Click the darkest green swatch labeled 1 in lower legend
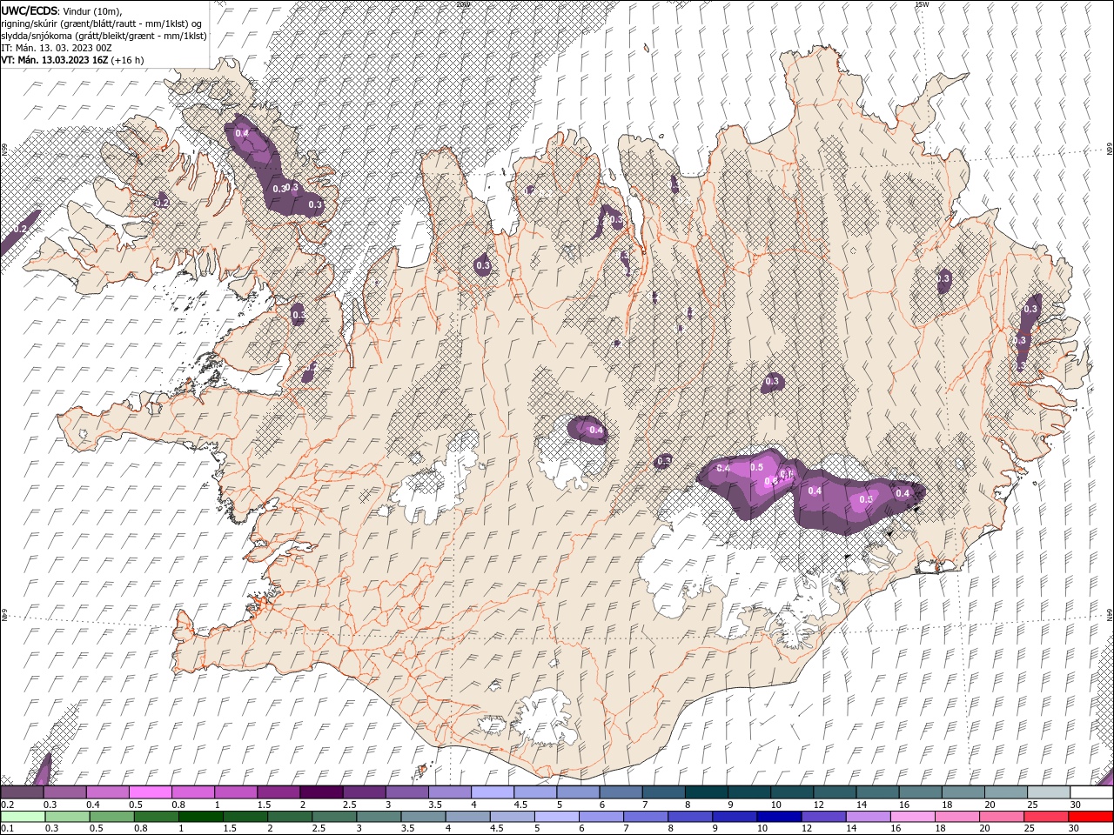This screenshot has height=835, width=1114. (200, 817)
